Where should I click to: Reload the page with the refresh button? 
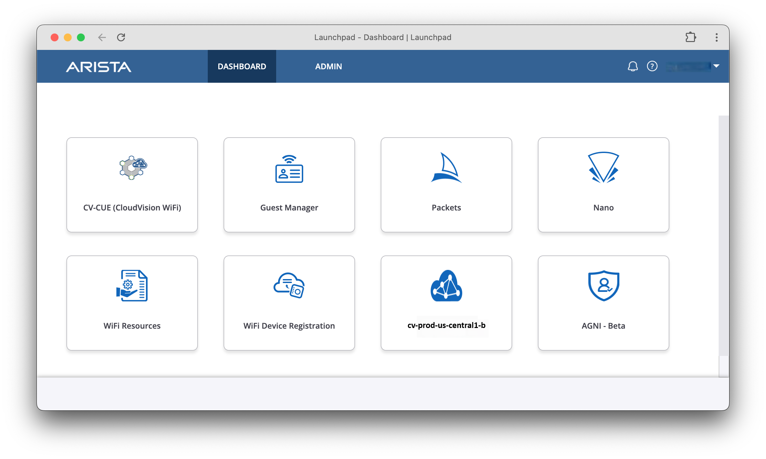[x=121, y=37]
